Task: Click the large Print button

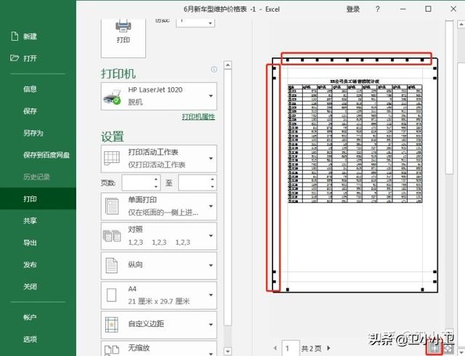Action: point(124,37)
